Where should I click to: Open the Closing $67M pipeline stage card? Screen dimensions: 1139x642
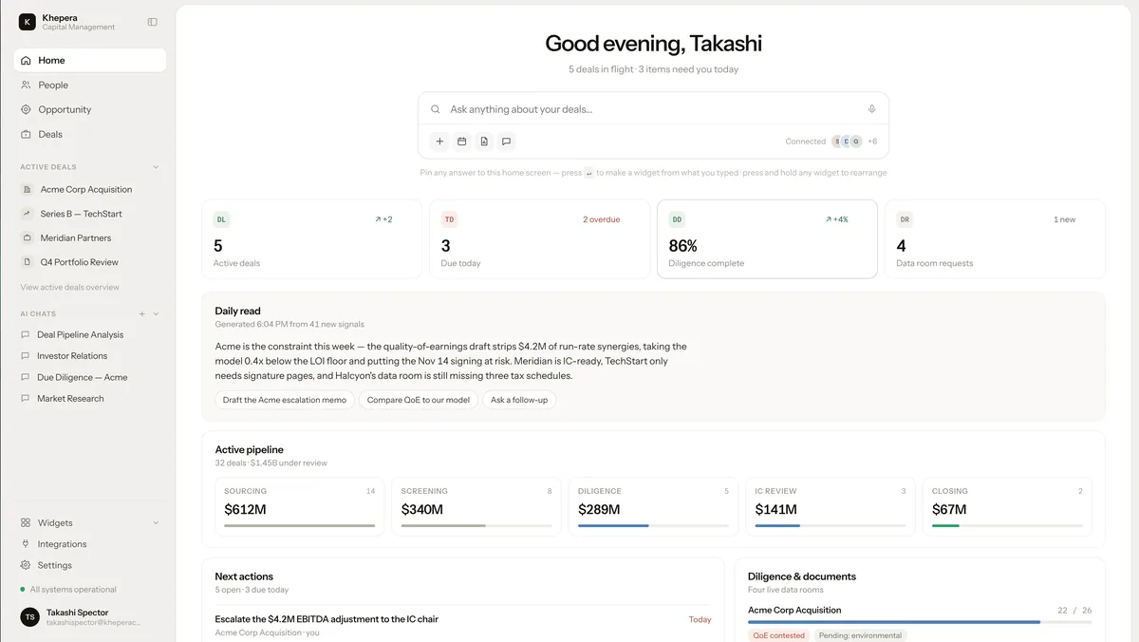pyautogui.click(x=1007, y=507)
